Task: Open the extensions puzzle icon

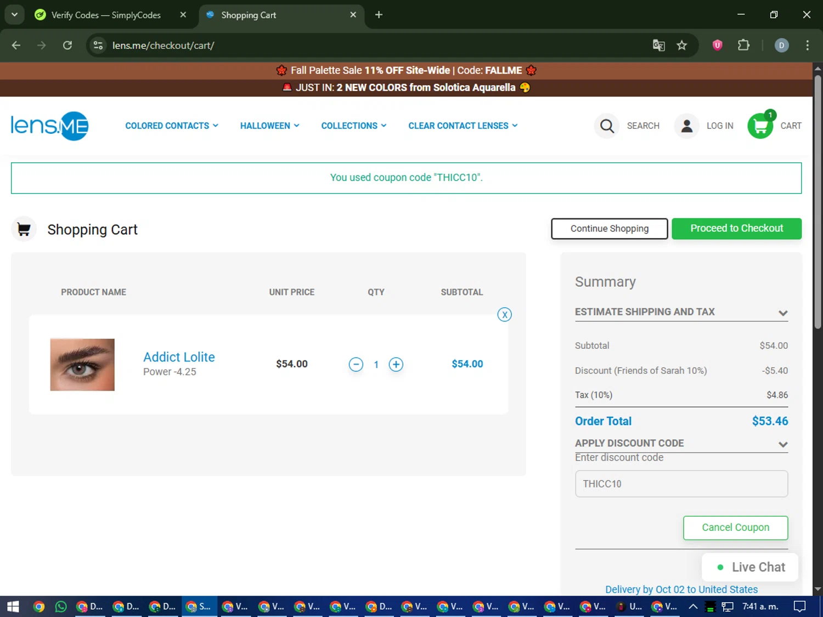Action: point(743,46)
